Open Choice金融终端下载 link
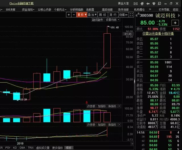 (22, 3)
